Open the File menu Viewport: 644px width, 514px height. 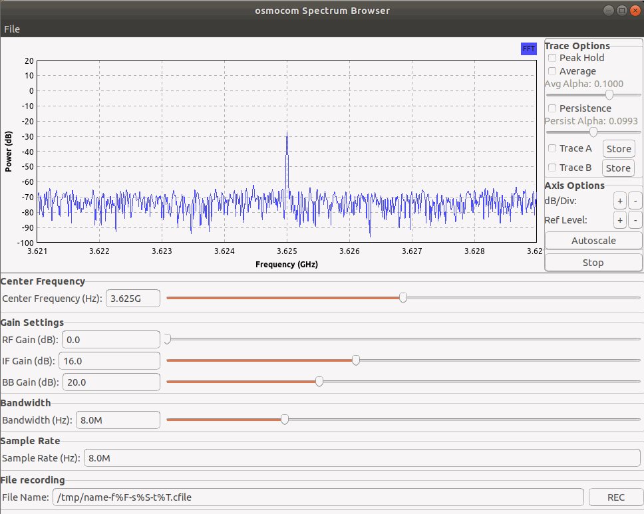(11, 29)
